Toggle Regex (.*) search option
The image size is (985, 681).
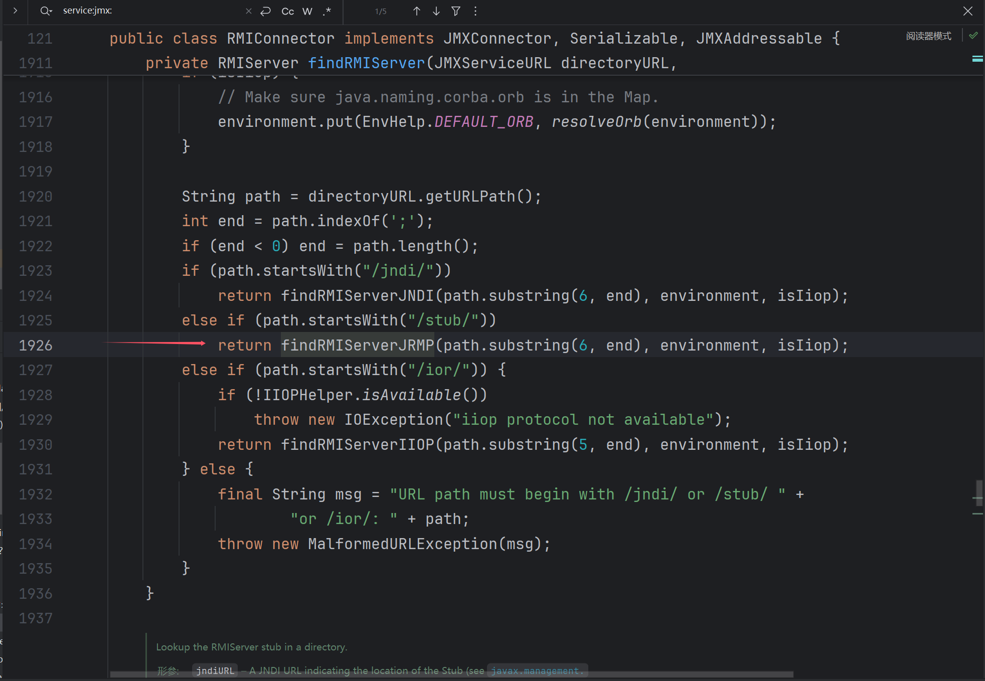click(327, 11)
